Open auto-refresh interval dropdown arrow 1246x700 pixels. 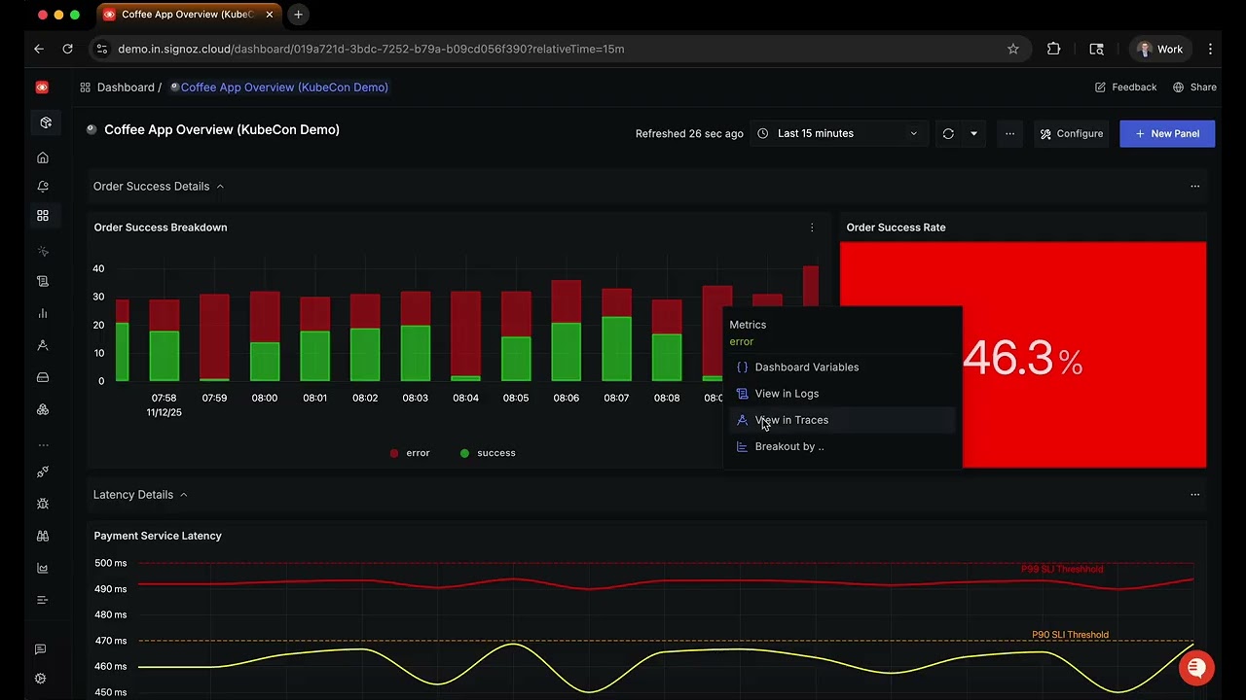coord(973,133)
